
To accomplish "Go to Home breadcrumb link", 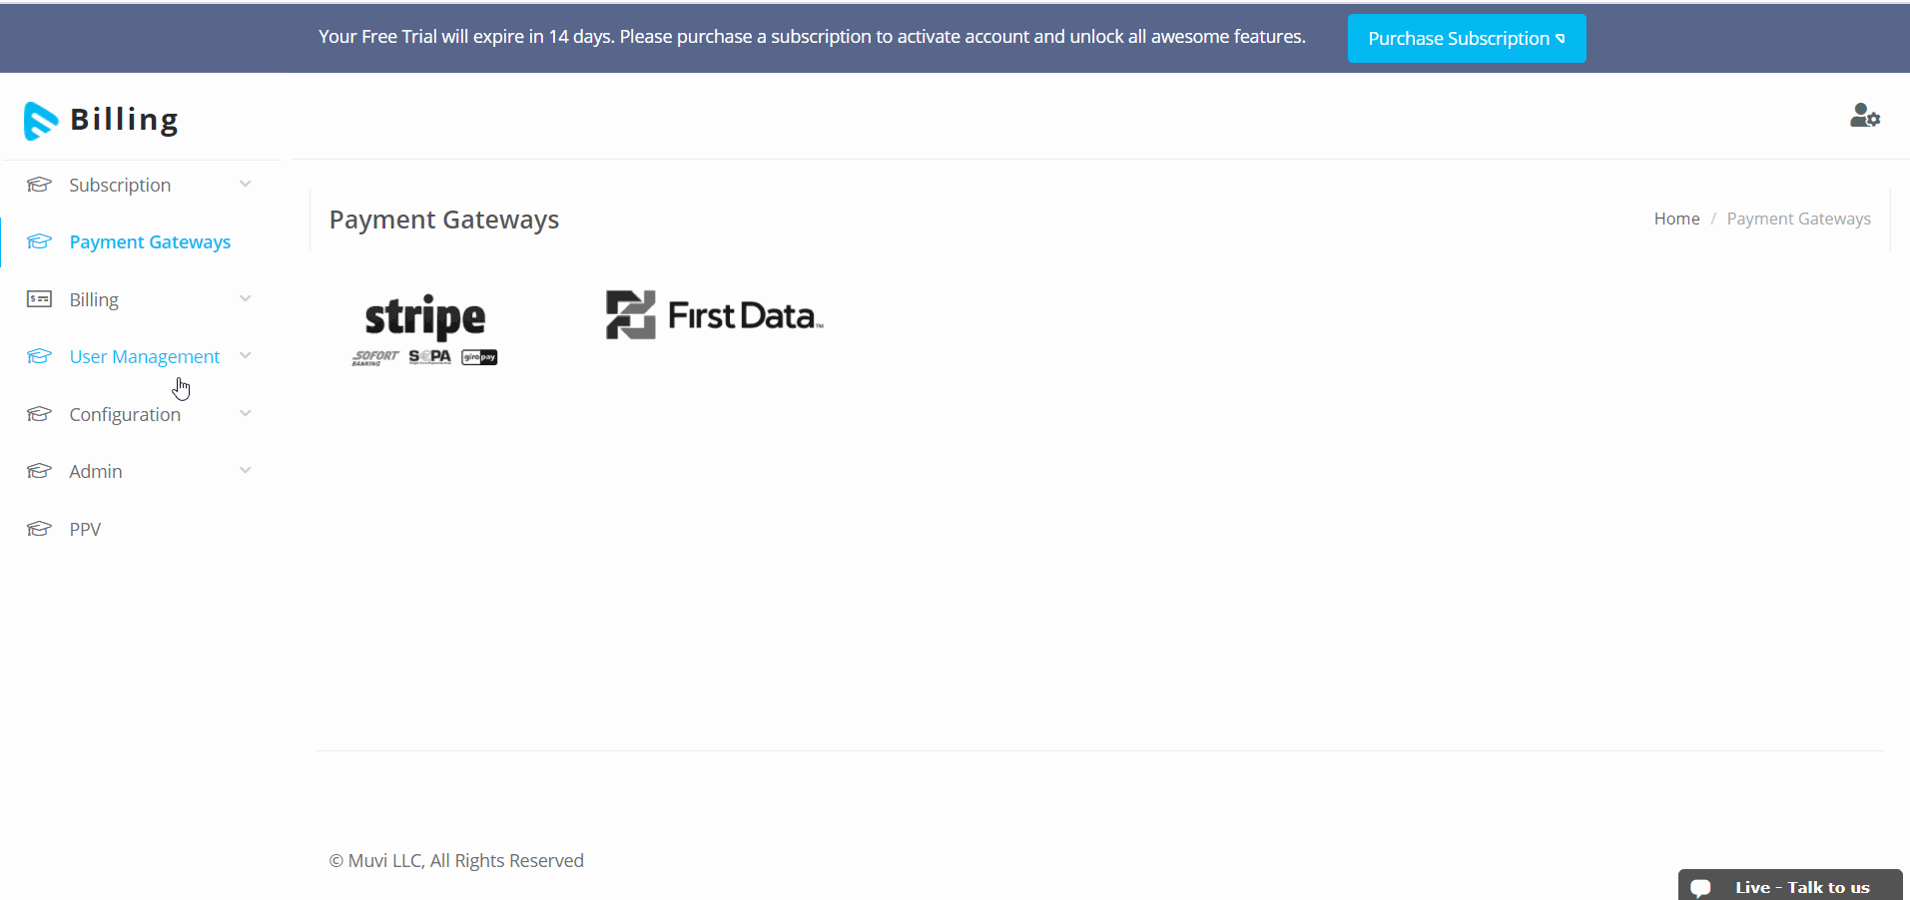I will 1676,219.
